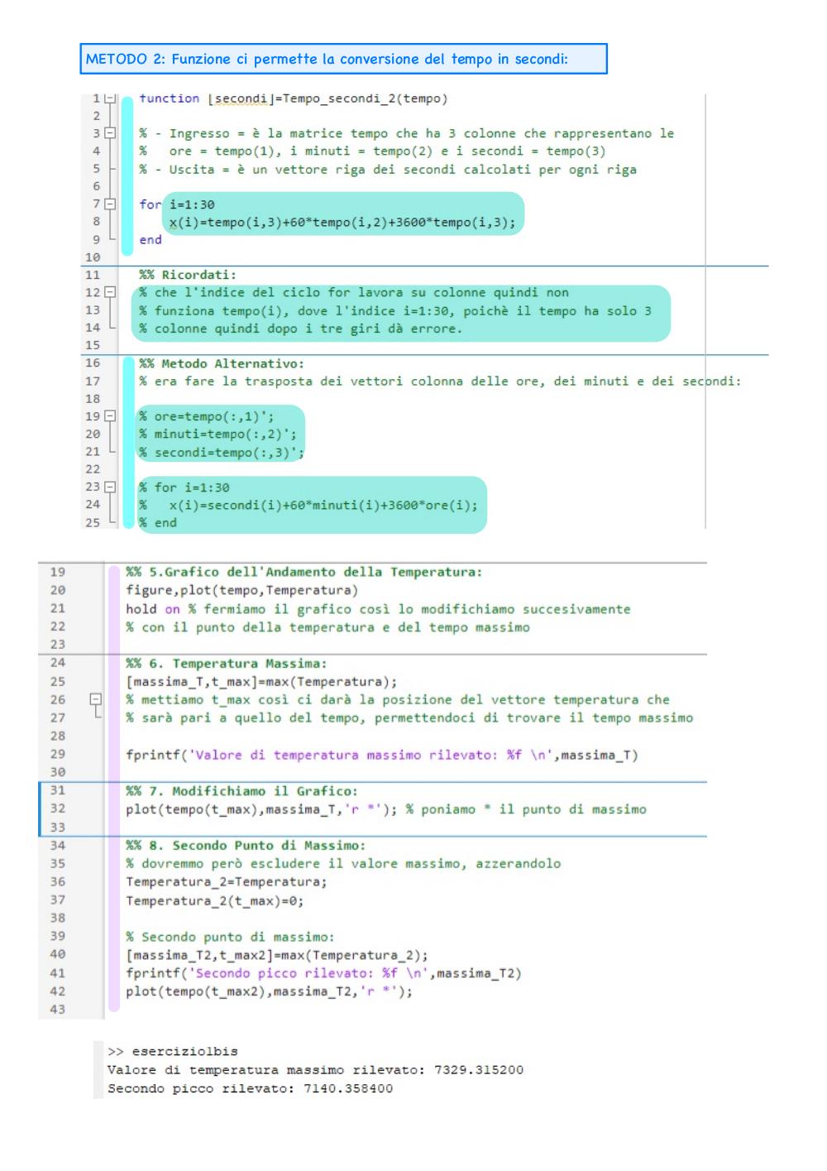Click the commented x(i)=secondi(i)+60*minuti(i) line
The image size is (827, 1171).
pos(308,505)
